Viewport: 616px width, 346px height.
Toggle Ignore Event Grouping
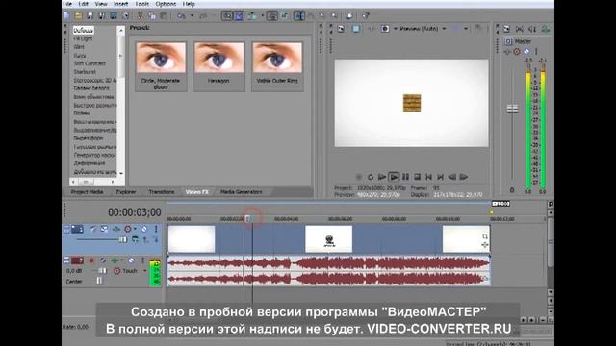tap(284, 16)
